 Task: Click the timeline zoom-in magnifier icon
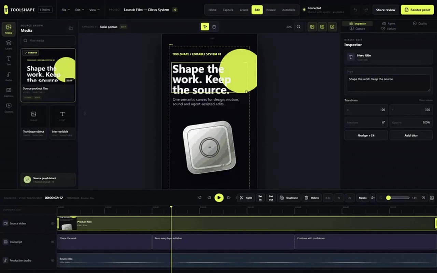point(423,198)
